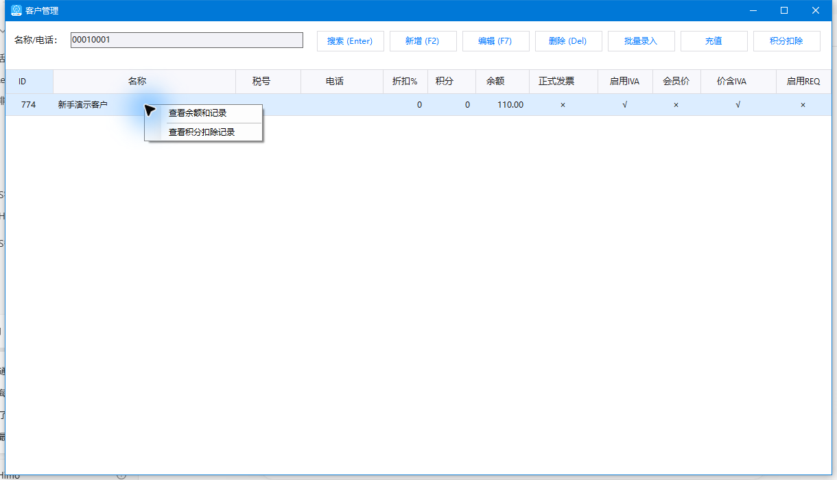Sort by 折扣% column header
The width and height of the screenshot is (837, 480).
click(x=405, y=82)
